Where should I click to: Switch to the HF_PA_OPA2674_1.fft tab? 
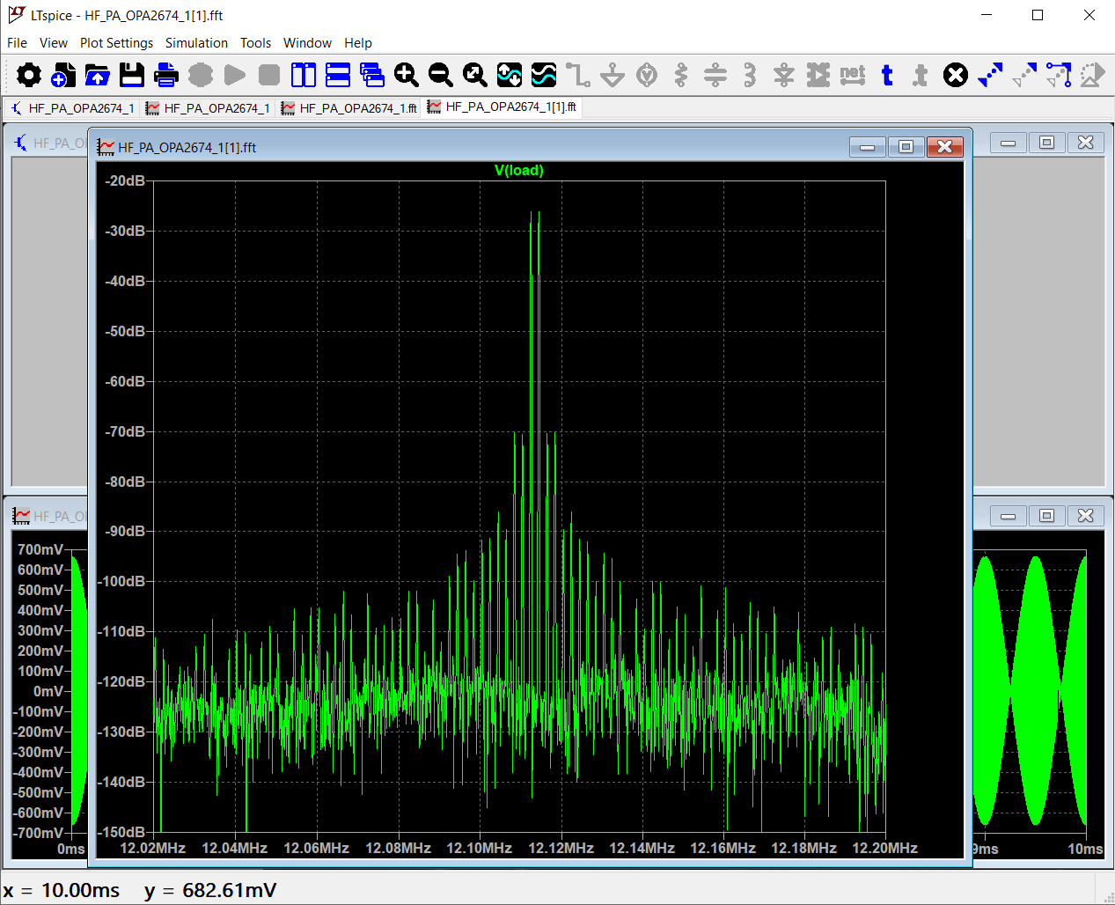pos(348,108)
